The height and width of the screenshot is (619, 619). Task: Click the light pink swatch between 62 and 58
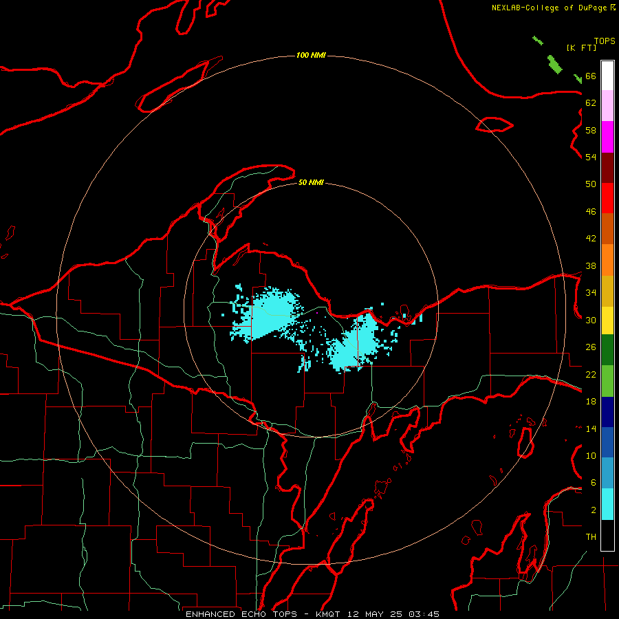[607, 105]
